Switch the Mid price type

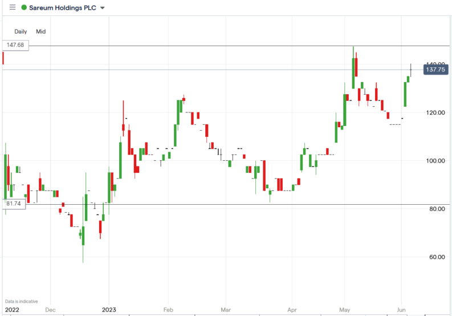41,32
